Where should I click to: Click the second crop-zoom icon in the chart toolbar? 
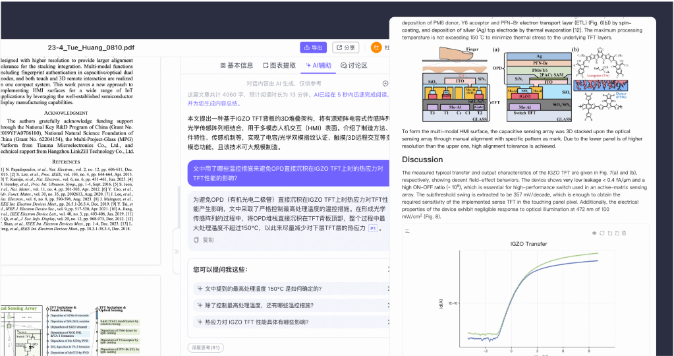coord(617,233)
